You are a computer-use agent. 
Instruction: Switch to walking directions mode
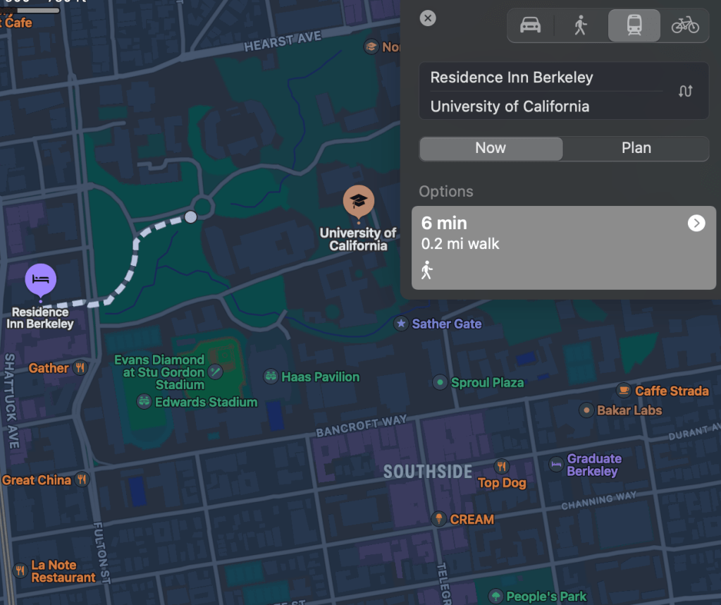pos(581,26)
